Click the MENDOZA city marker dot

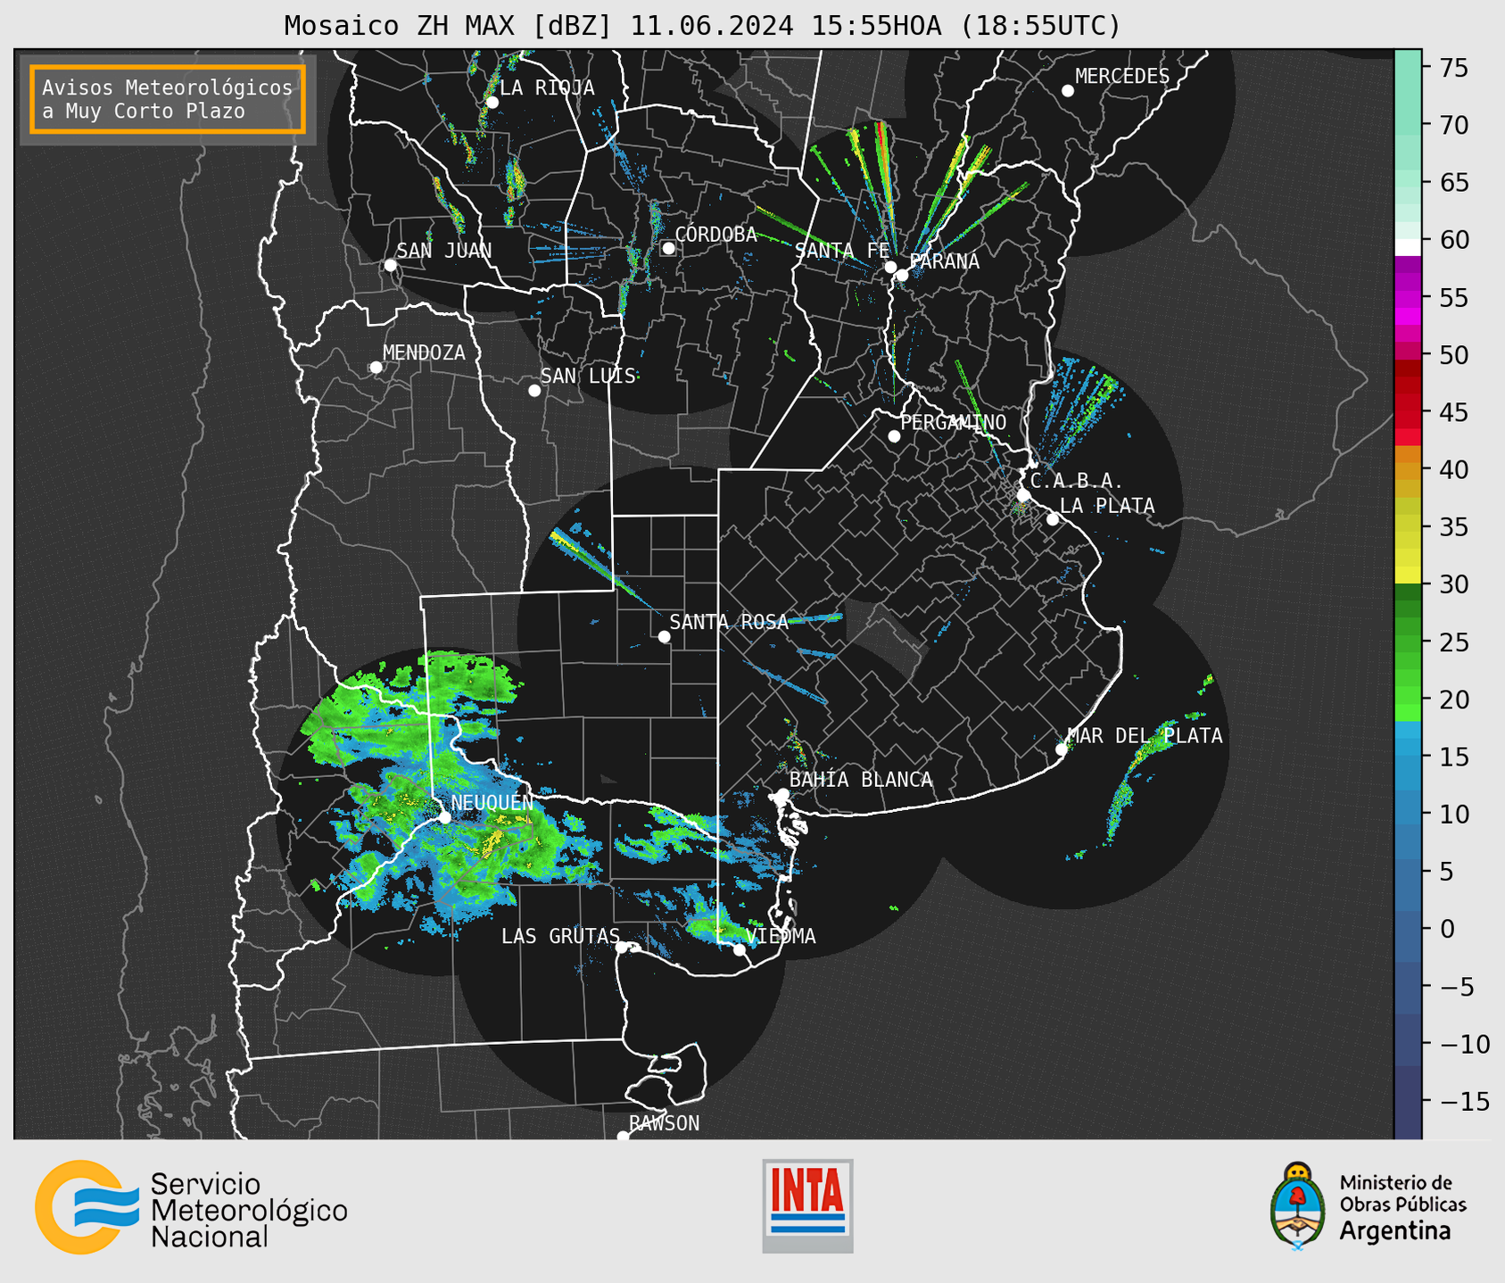pos(376,368)
